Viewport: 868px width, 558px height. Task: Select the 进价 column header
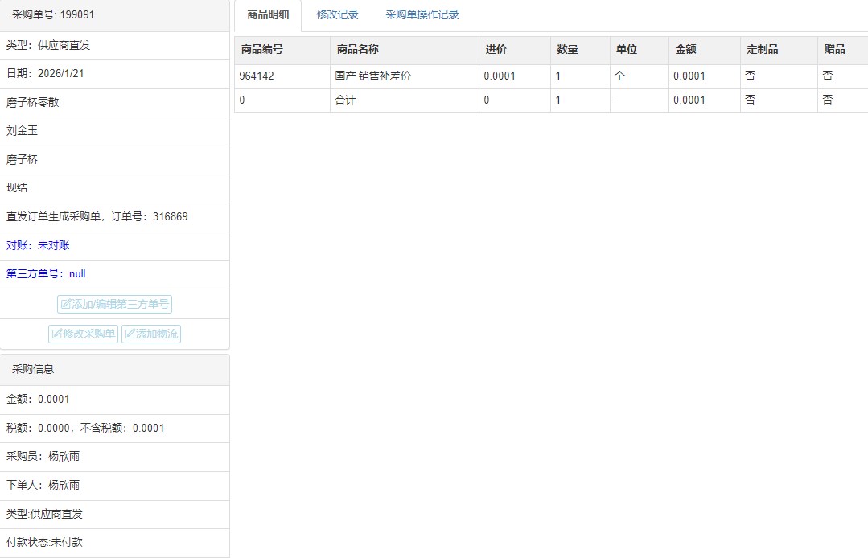click(496, 50)
